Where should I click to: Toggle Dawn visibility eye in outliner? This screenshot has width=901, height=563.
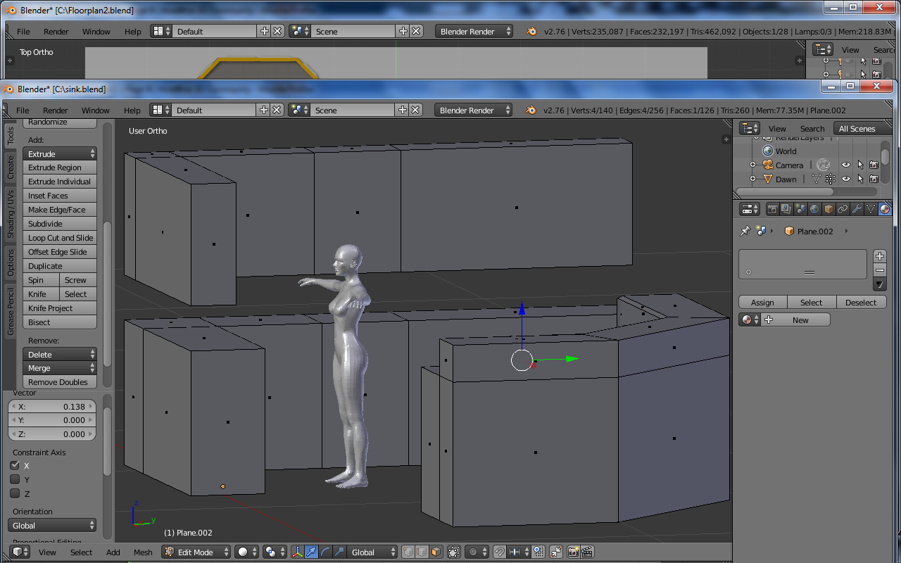[x=846, y=179]
